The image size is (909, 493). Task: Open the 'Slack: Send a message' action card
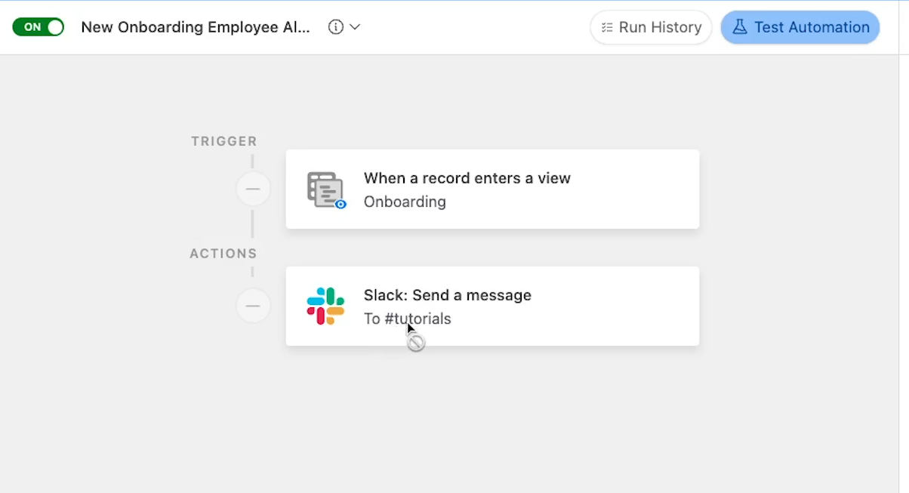coord(492,306)
